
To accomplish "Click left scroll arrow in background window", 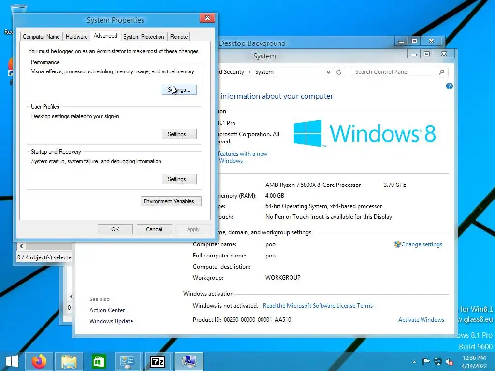I will [x=21, y=246].
